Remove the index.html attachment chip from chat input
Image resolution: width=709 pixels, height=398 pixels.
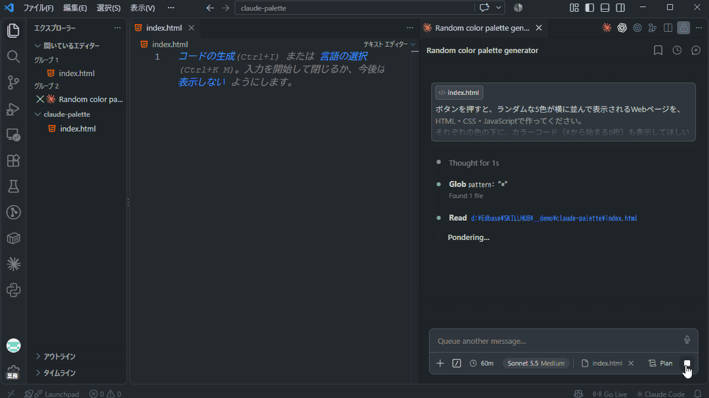[631, 363]
